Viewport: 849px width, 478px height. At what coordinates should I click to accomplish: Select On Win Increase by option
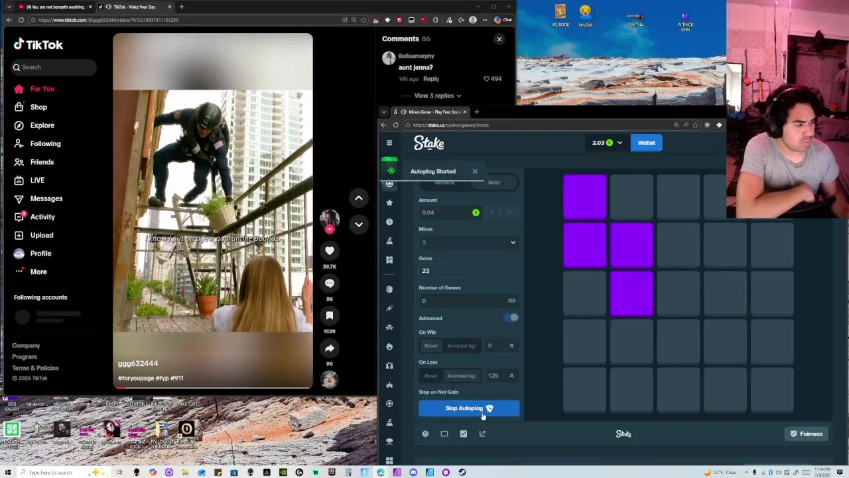[462, 346]
